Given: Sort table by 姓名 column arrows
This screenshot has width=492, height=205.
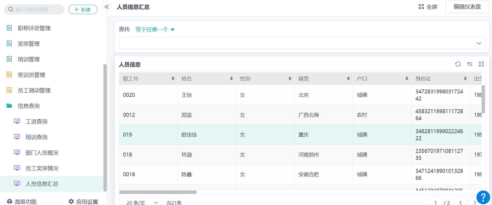Looking at the screenshot, I should click(231, 79).
